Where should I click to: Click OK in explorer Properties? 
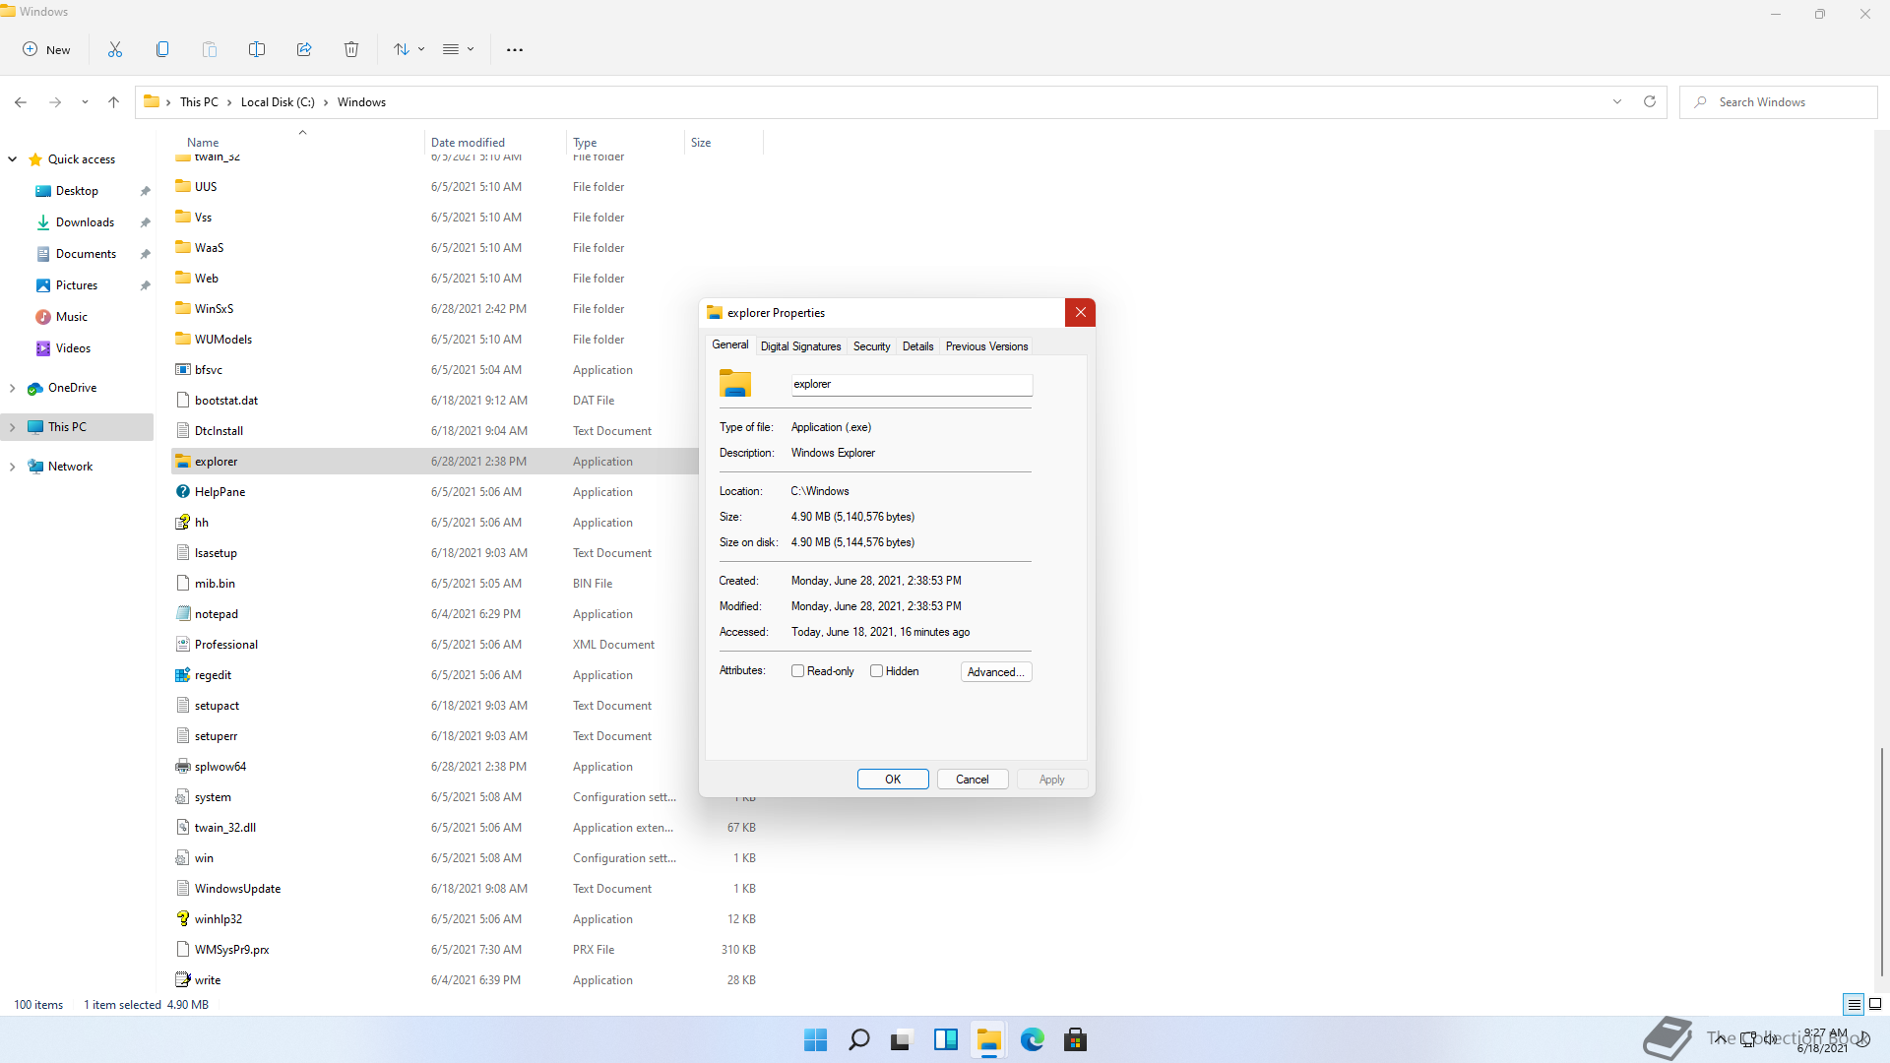tap(893, 780)
